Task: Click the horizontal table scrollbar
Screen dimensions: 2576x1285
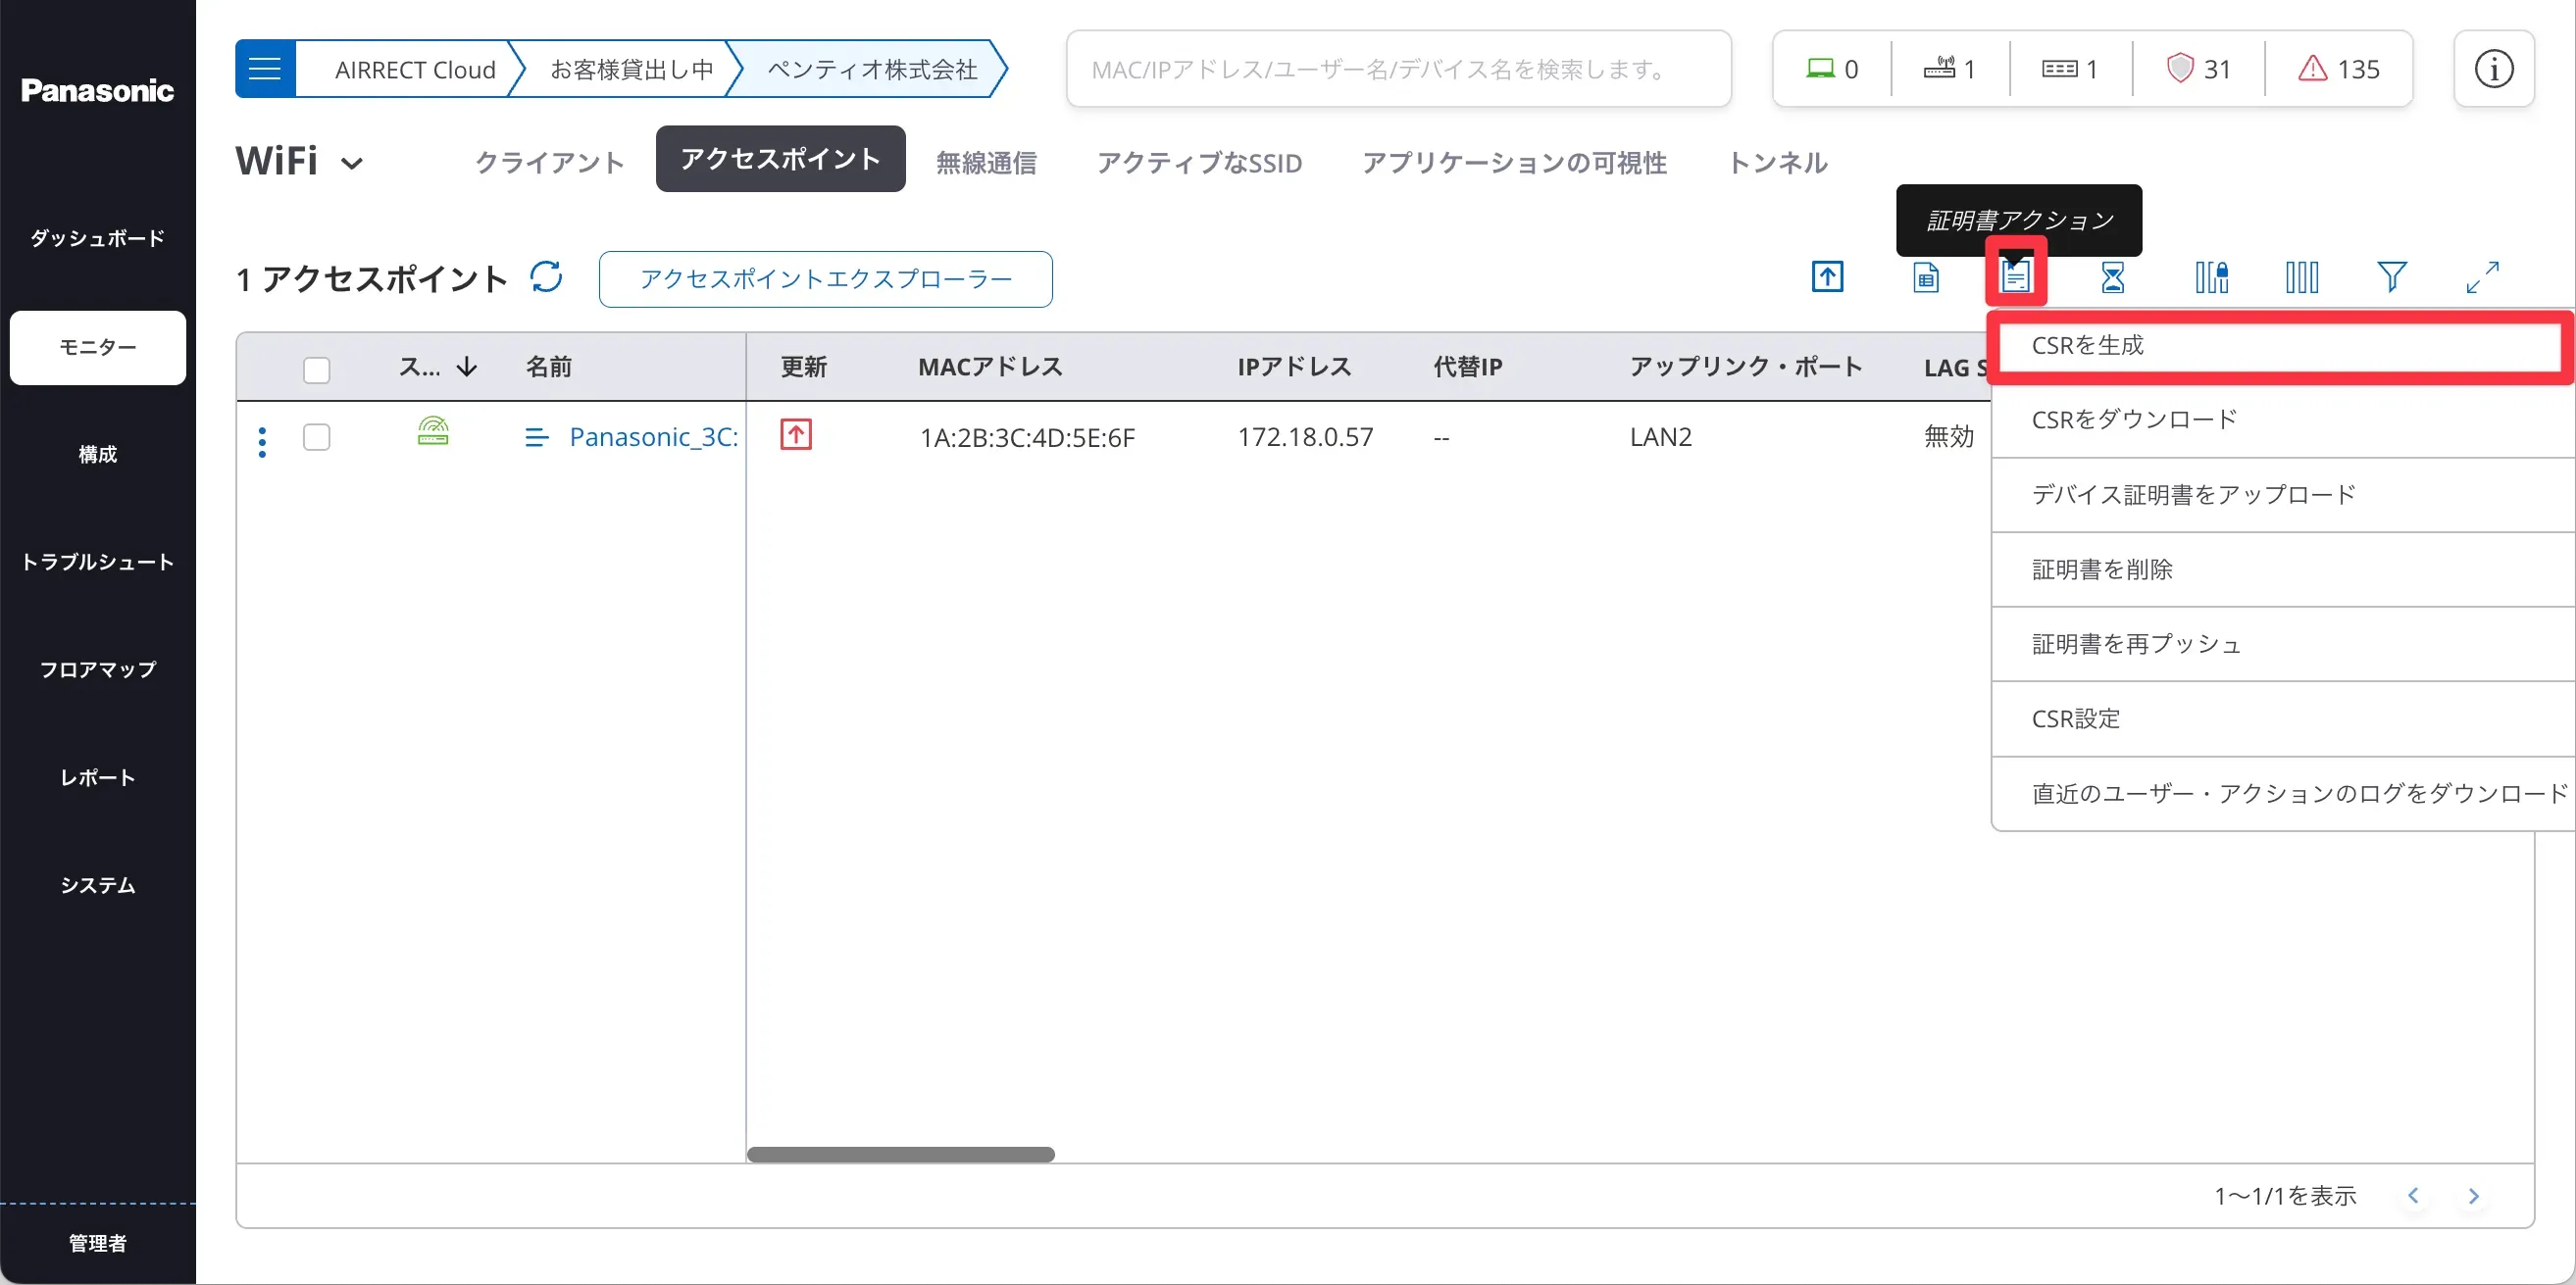Action: [900, 1154]
